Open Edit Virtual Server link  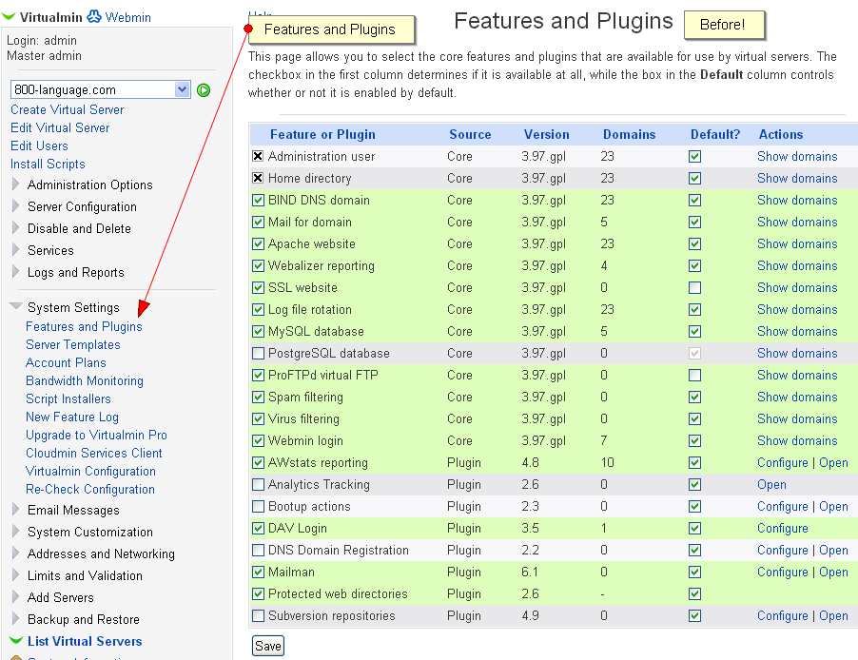(60, 127)
